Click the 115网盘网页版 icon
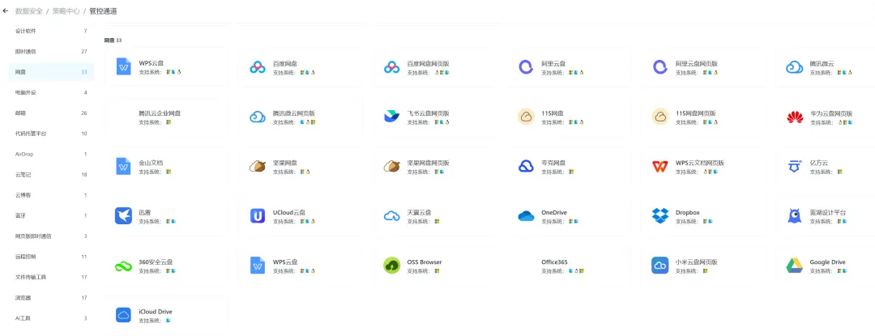 tap(660, 117)
